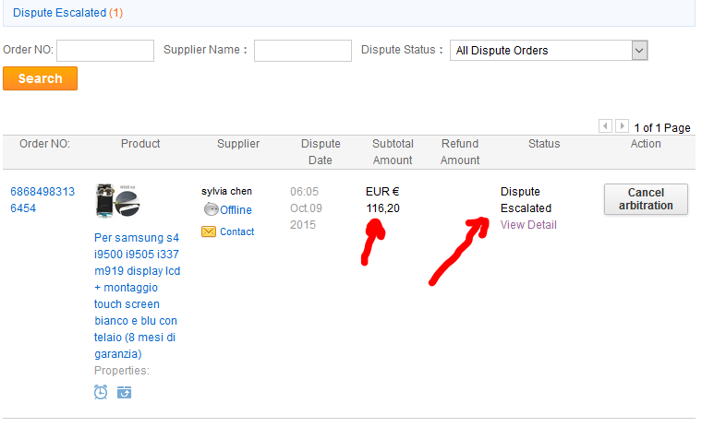Open the Dispute Status dropdown

point(549,51)
